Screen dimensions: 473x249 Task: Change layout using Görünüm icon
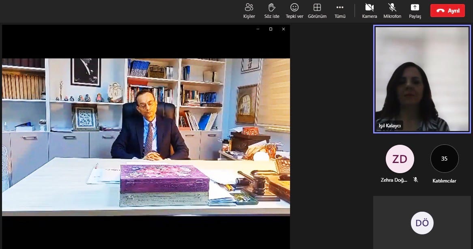pos(317,11)
